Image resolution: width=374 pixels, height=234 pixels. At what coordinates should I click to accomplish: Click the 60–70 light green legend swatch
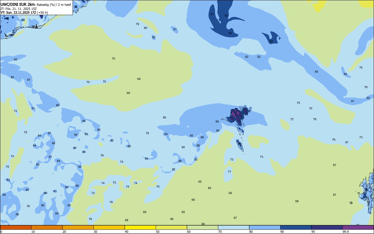click(202, 227)
